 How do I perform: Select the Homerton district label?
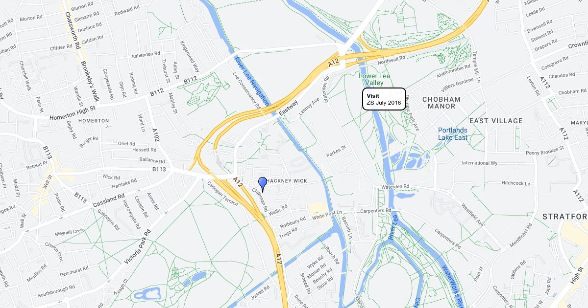point(94,120)
